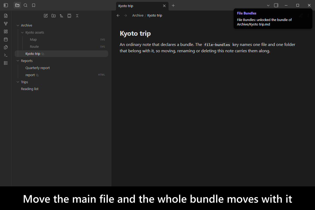Open the Quarterly report note
This screenshot has width=315, height=210.
(x=61, y=68)
